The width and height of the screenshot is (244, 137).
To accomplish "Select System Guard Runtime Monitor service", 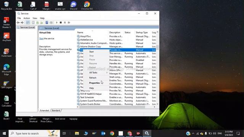I will (x=116, y=101).
